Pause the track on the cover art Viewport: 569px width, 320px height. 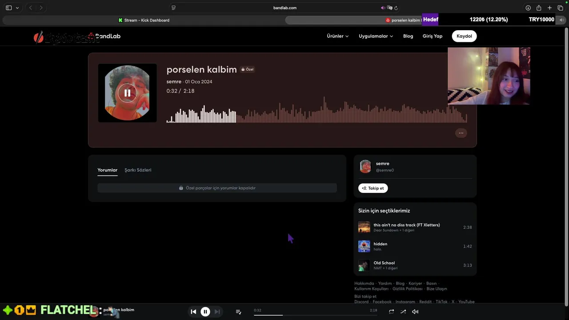click(127, 93)
